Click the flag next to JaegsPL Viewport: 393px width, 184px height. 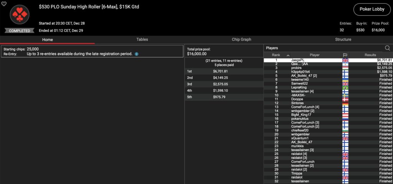tap(345, 60)
